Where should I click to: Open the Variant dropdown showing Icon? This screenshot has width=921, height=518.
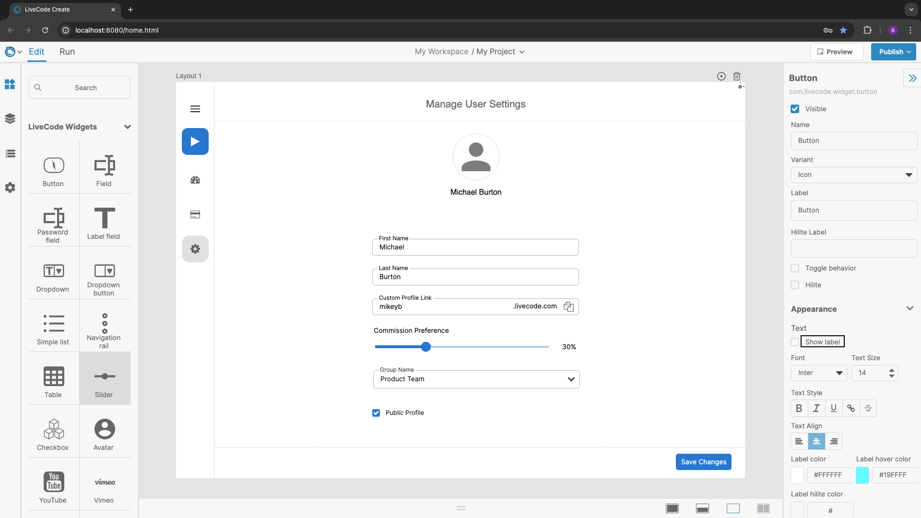[853, 175]
